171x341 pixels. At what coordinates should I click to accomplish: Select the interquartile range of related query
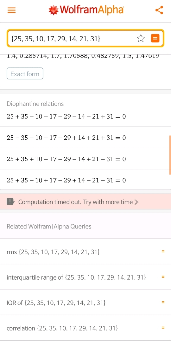click(76, 277)
